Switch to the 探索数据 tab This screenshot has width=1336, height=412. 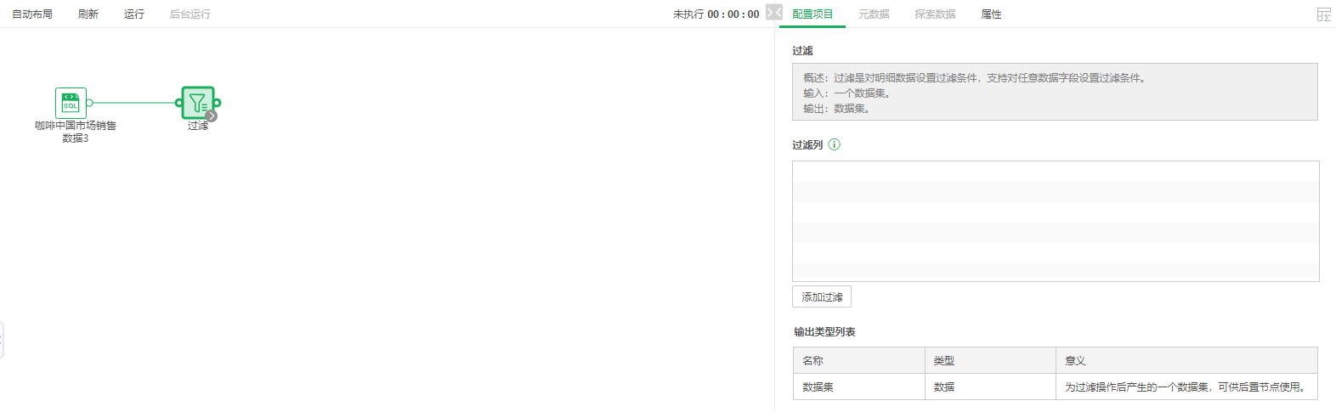point(935,14)
